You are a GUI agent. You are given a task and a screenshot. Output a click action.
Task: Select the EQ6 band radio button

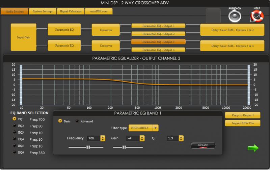coord(15,152)
